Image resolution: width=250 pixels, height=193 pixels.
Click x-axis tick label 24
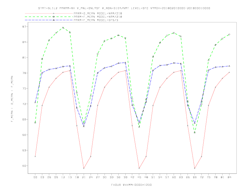[x=91, y=177]
